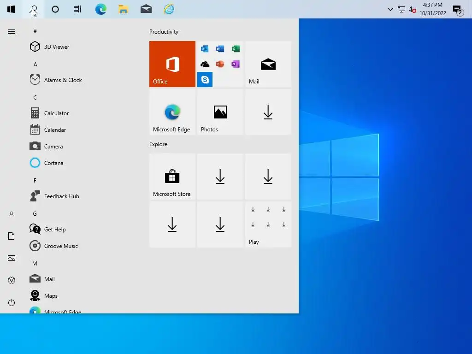Open the user account icon in Start sidebar

click(12, 214)
